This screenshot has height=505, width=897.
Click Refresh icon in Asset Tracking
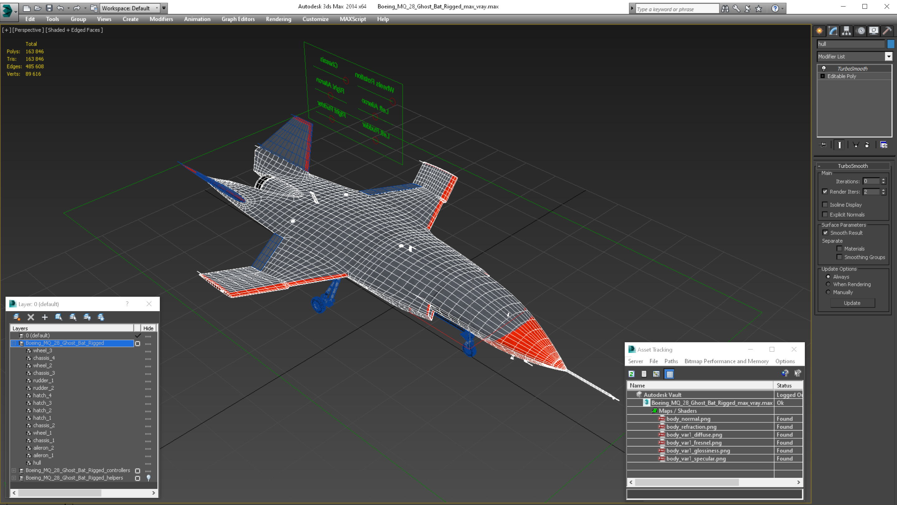click(x=631, y=374)
